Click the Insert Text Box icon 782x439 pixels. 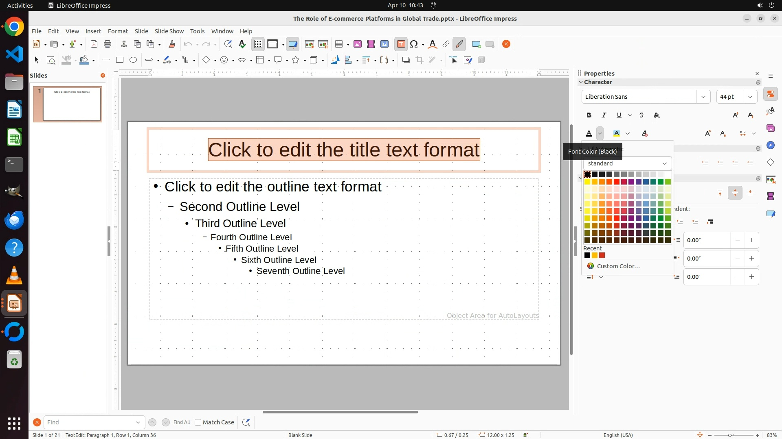click(401, 44)
